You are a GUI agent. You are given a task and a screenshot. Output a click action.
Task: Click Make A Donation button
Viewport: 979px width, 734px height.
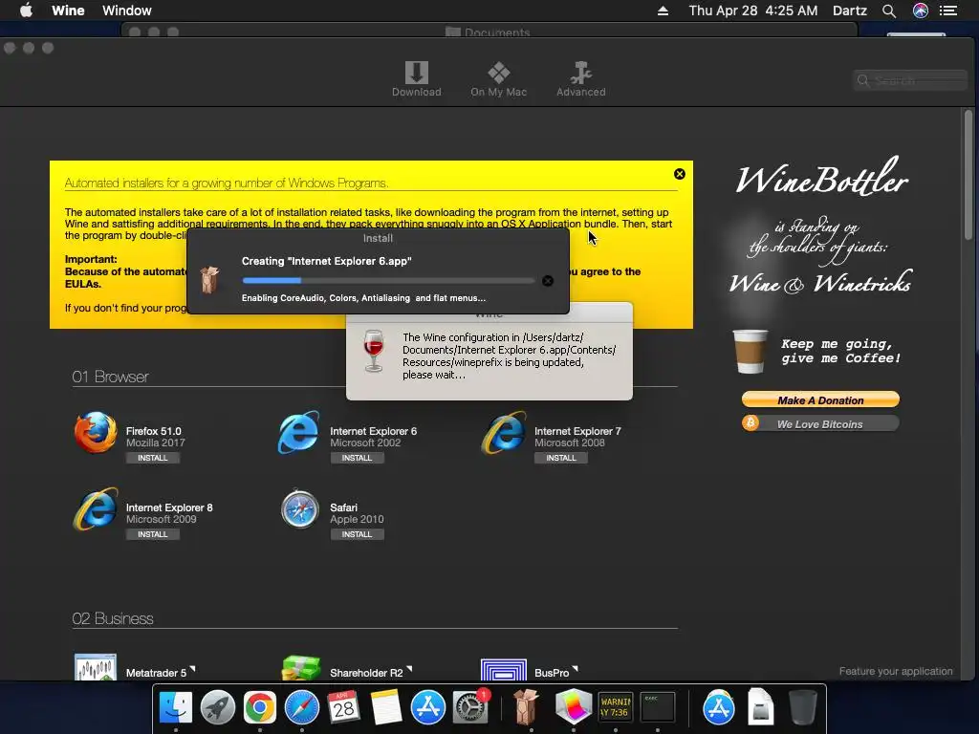[820, 400]
